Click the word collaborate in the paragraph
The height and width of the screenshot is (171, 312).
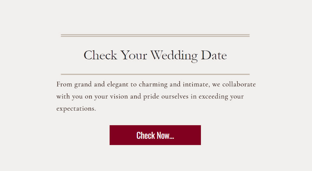[239, 84]
